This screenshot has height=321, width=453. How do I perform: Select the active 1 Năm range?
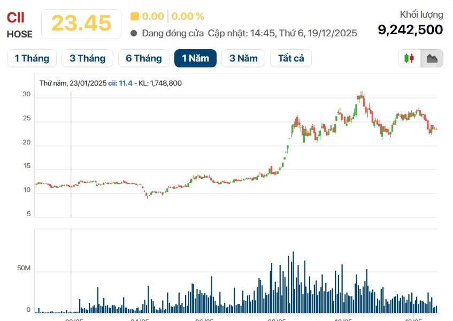(x=195, y=58)
